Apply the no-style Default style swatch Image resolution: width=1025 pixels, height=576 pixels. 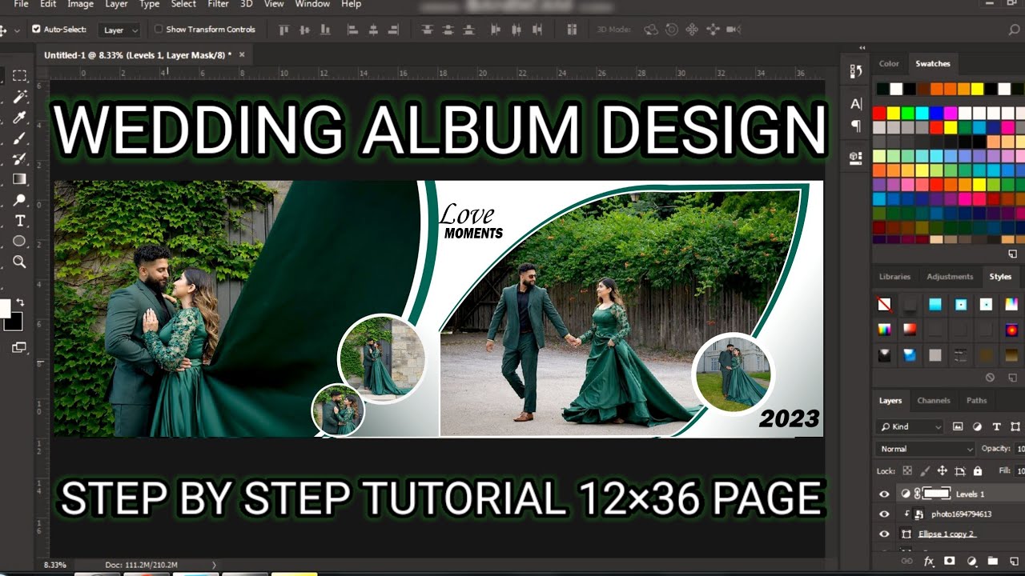point(884,305)
